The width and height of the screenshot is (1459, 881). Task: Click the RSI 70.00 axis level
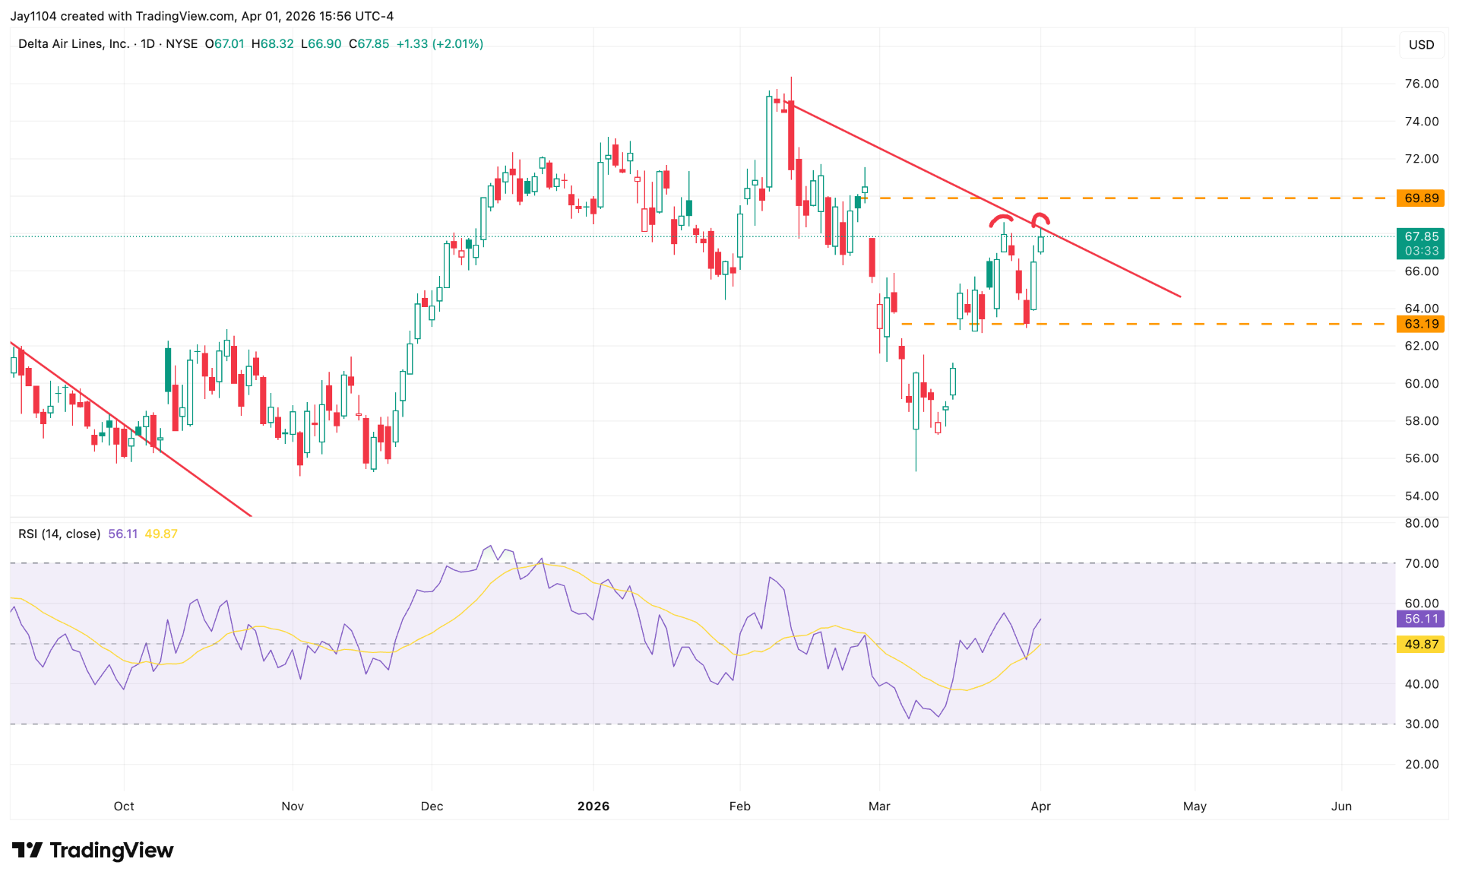pyautogui.click(x=1421, y=563)
